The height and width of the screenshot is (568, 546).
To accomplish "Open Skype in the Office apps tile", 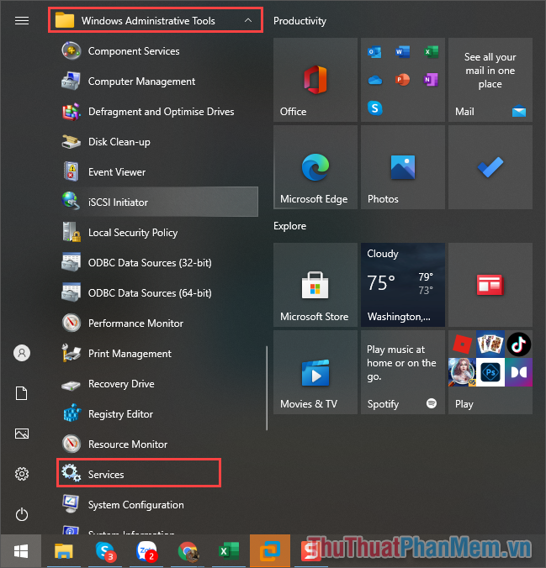I will 374,108.
